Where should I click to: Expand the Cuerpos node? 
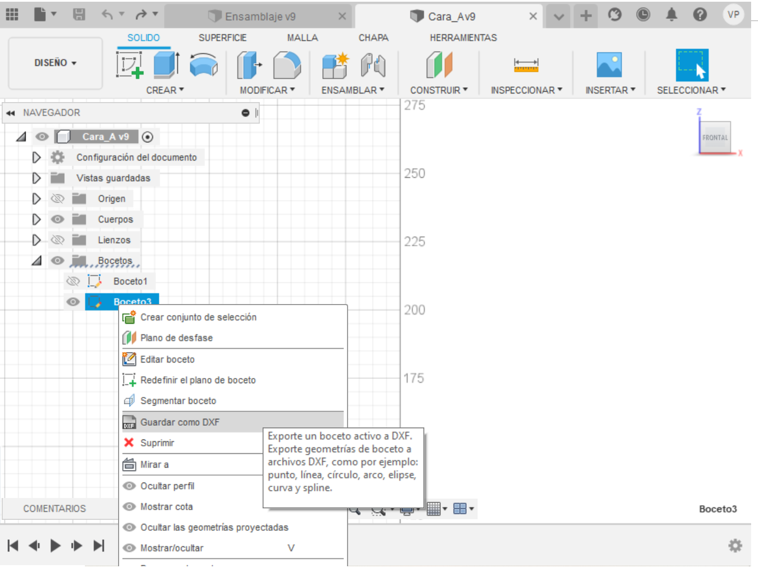click(36, 219)
